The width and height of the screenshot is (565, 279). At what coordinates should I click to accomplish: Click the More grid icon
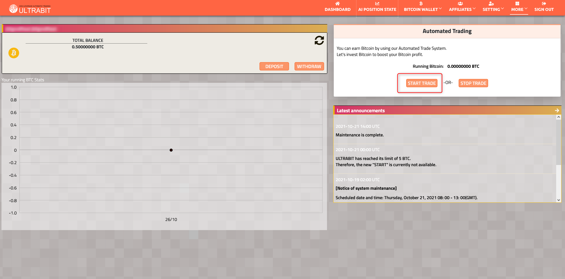[517, 4]
